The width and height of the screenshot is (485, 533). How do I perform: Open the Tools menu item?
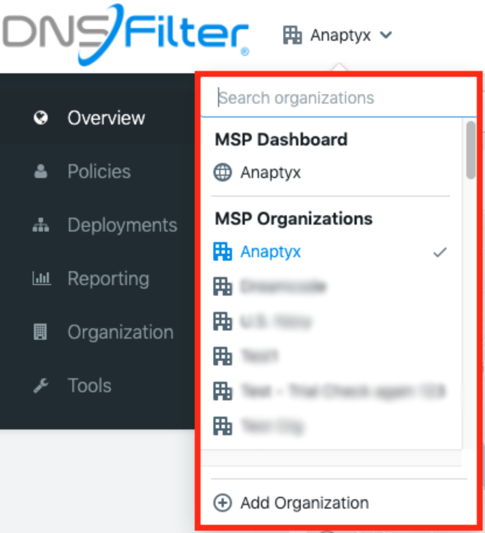pyautogui.click(x=90, y=385)
